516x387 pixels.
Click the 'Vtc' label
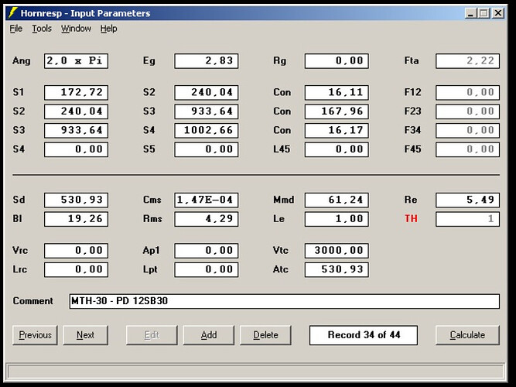click(281, 250)
